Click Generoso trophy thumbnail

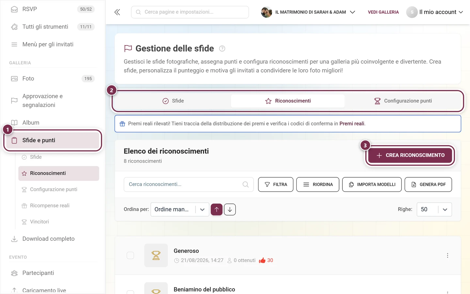pyautogui.click(x=156, y=255)
